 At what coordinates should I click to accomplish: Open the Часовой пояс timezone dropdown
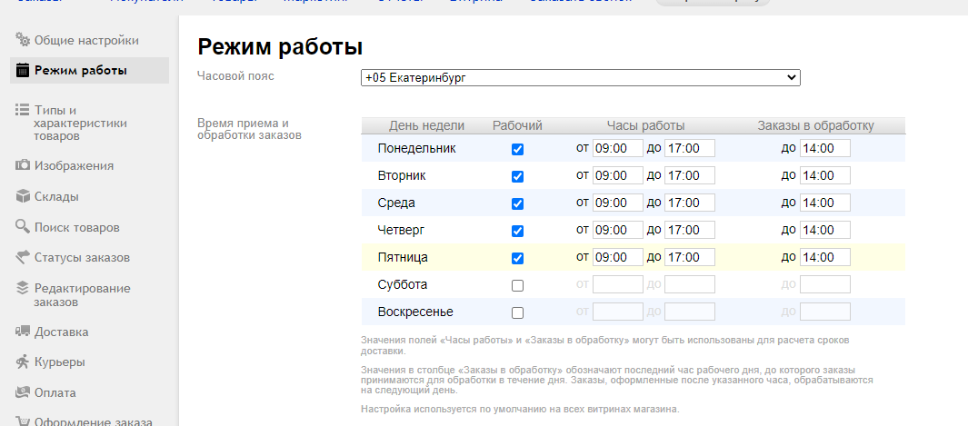(580, 78)
